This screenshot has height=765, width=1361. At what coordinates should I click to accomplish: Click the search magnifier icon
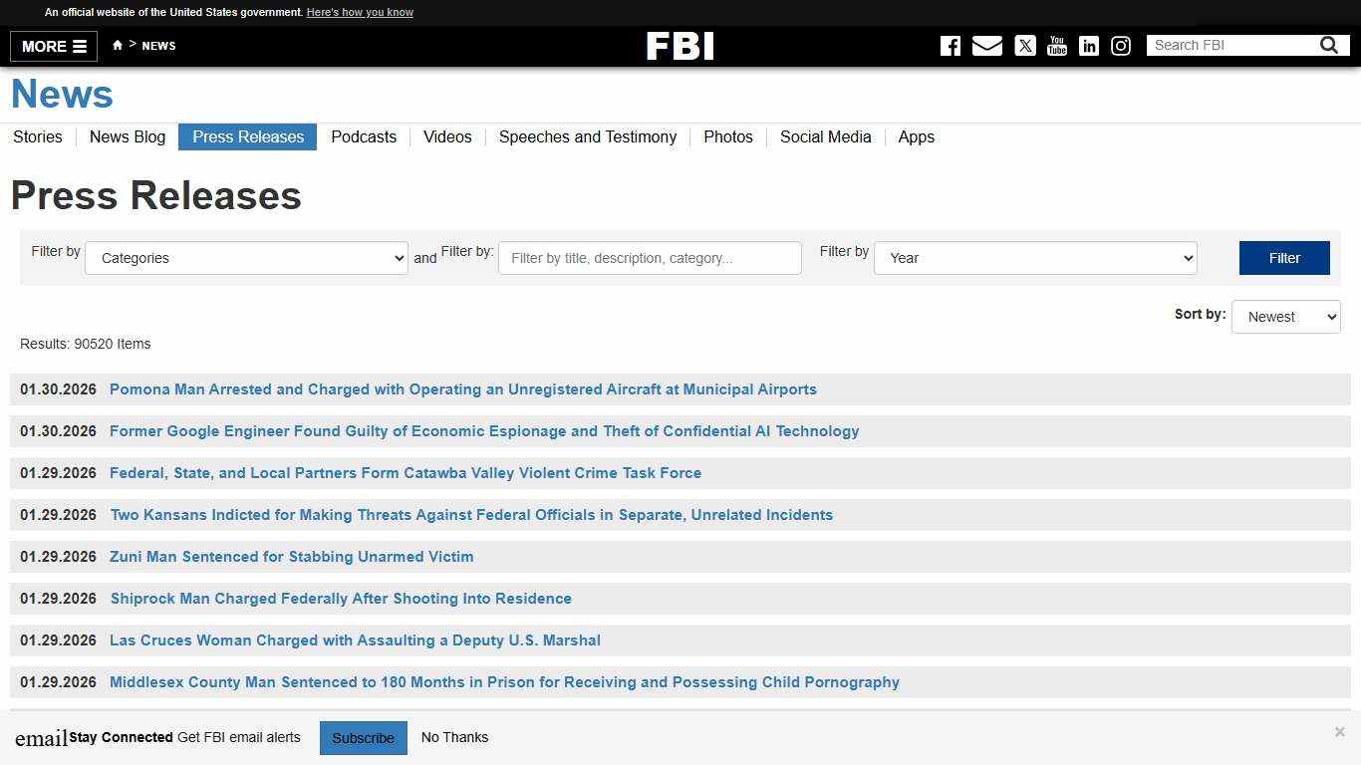point(1328,45)
